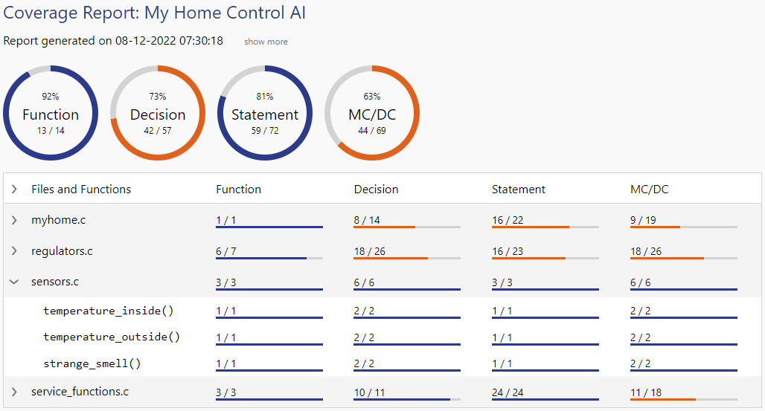Click the Function coverage donut chart
Screen dimensions: 765x411
(x=51, y=113)
